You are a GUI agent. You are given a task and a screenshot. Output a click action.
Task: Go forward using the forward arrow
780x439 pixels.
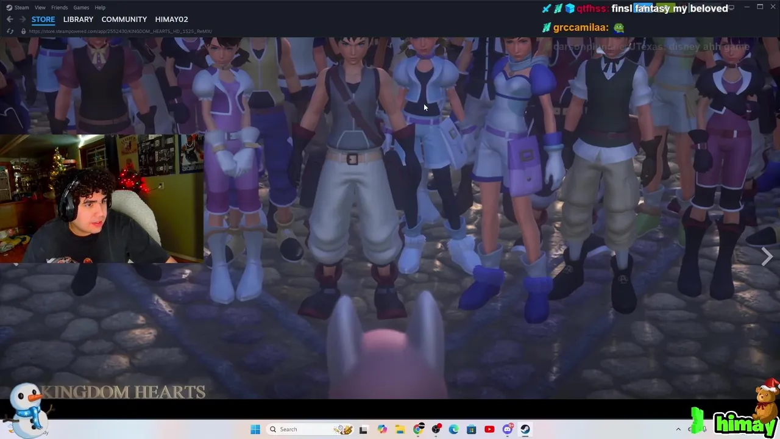coord(23,20)
